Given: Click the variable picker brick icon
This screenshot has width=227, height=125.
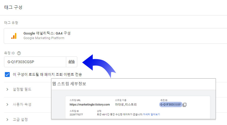Looking at the screenshot, I should click(x=72, y=62).
